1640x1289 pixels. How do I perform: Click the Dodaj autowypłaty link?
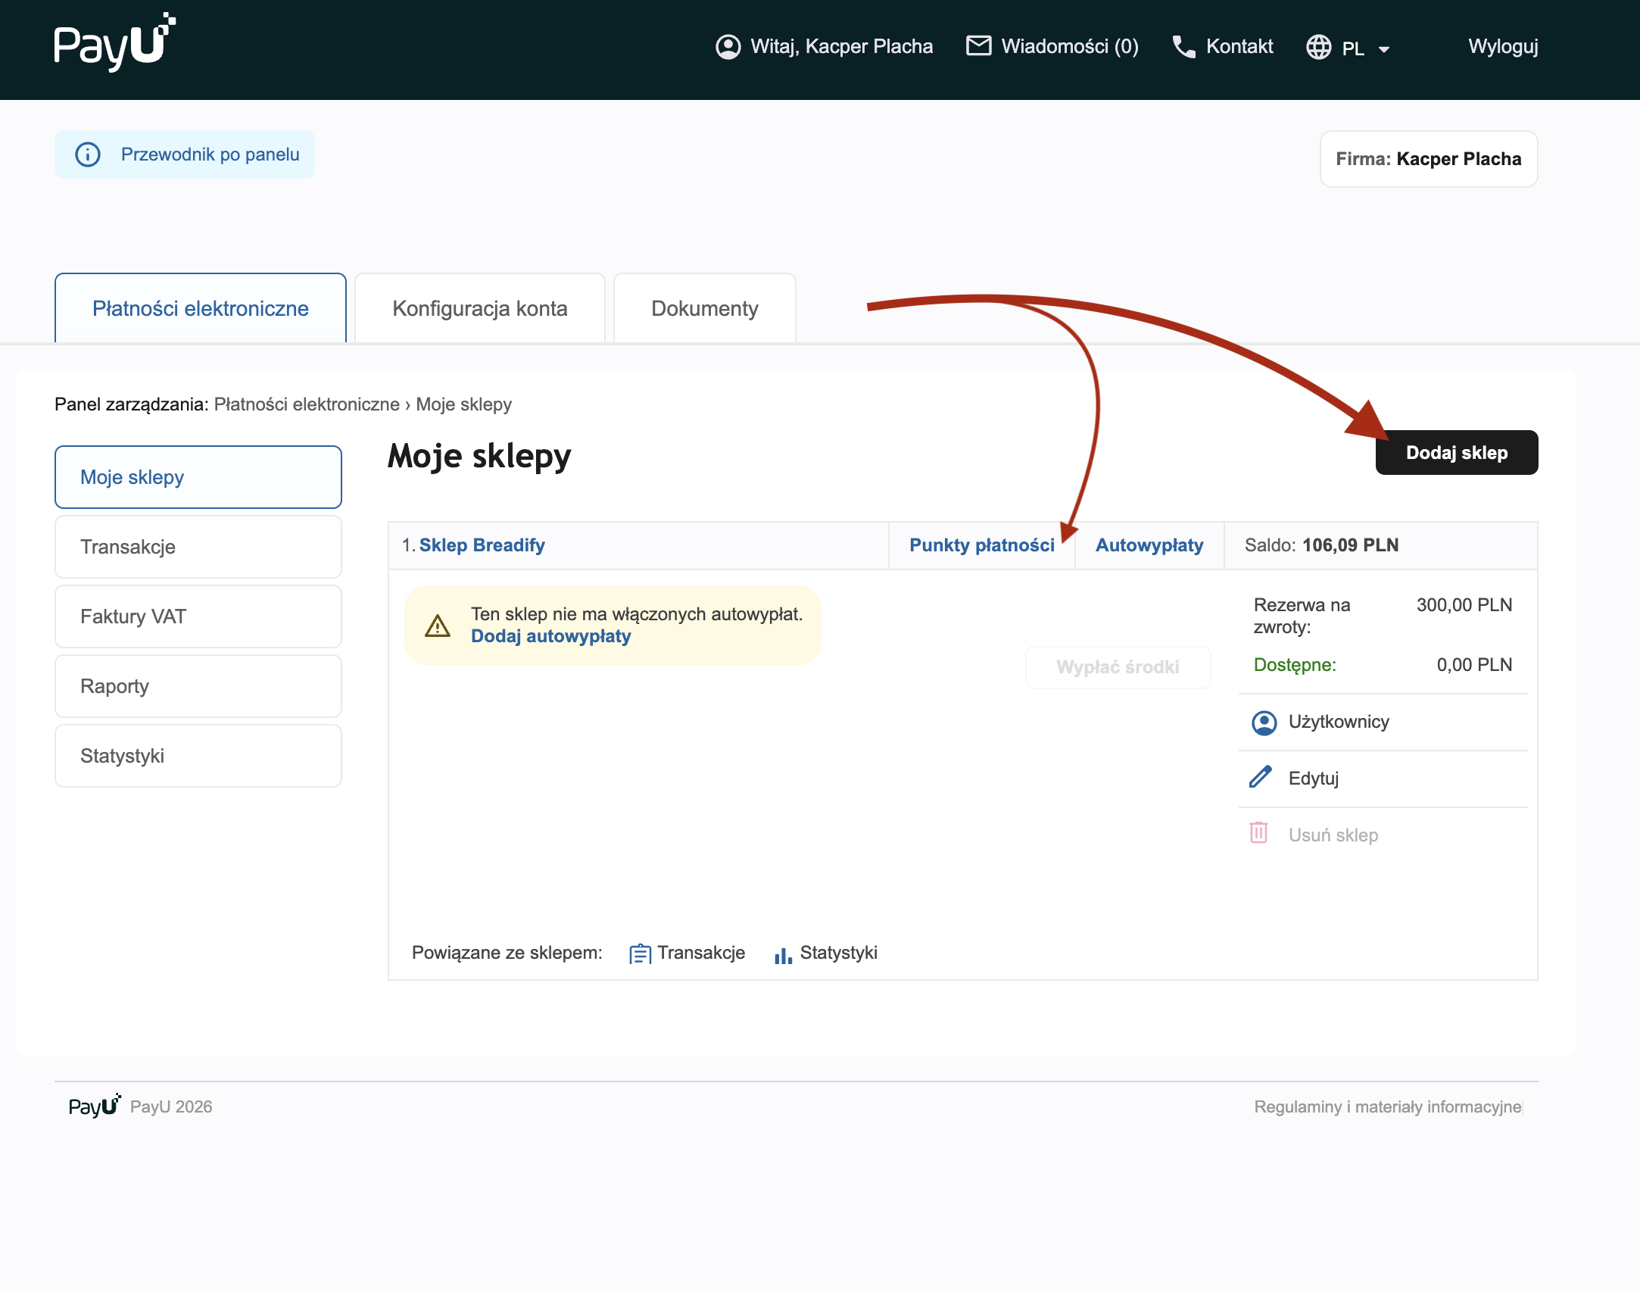[x=550, y=636]
